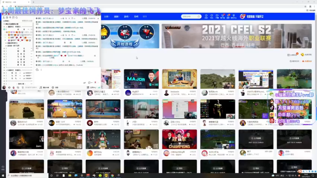This screenshot has width=317, height=178.
Task: Toggle the red microphone in the chat bottom bar
Action: pos(13,87)
